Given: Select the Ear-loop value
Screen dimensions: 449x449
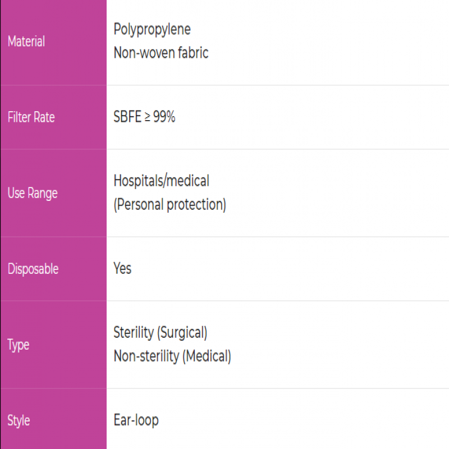Looking at the screenshot, I should (136, 420).
